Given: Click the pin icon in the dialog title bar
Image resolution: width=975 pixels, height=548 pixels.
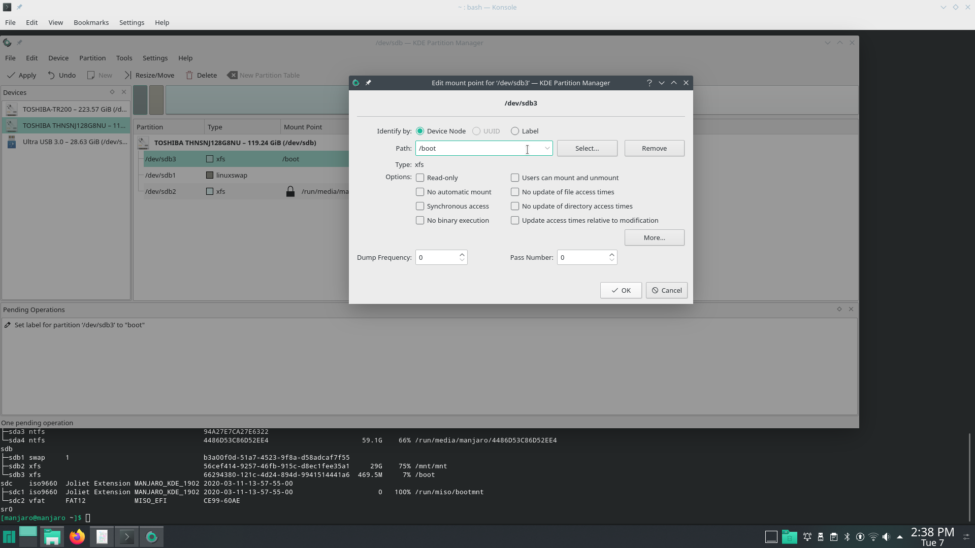Looking at the screenshot, I should click(369, 83).
